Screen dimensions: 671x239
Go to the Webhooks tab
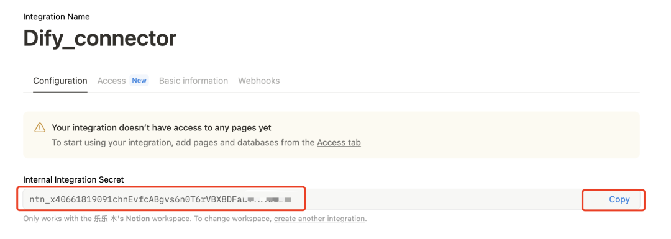tap(259, 81)
